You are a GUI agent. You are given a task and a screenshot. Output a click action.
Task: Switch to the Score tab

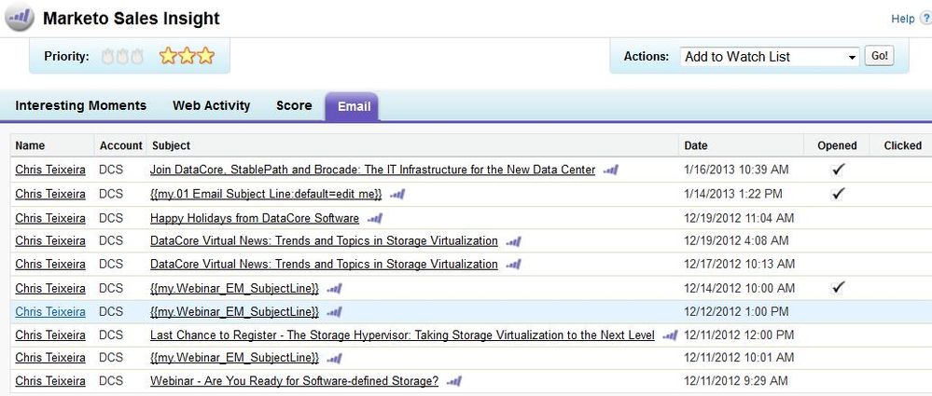pos(294,105)
